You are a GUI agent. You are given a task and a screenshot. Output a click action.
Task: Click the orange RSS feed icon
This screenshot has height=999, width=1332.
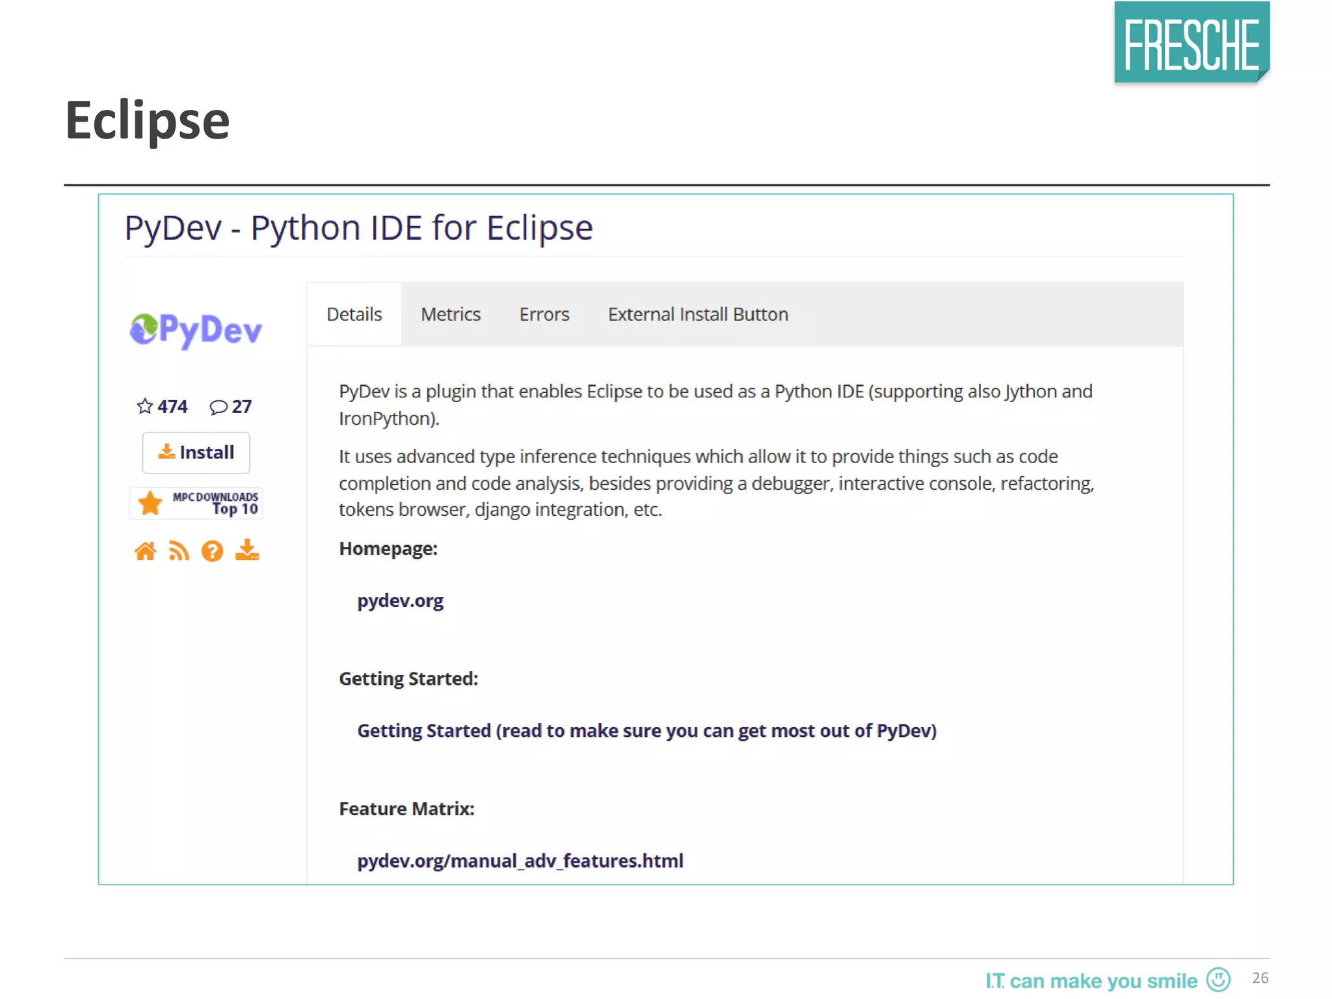[179, 551]
